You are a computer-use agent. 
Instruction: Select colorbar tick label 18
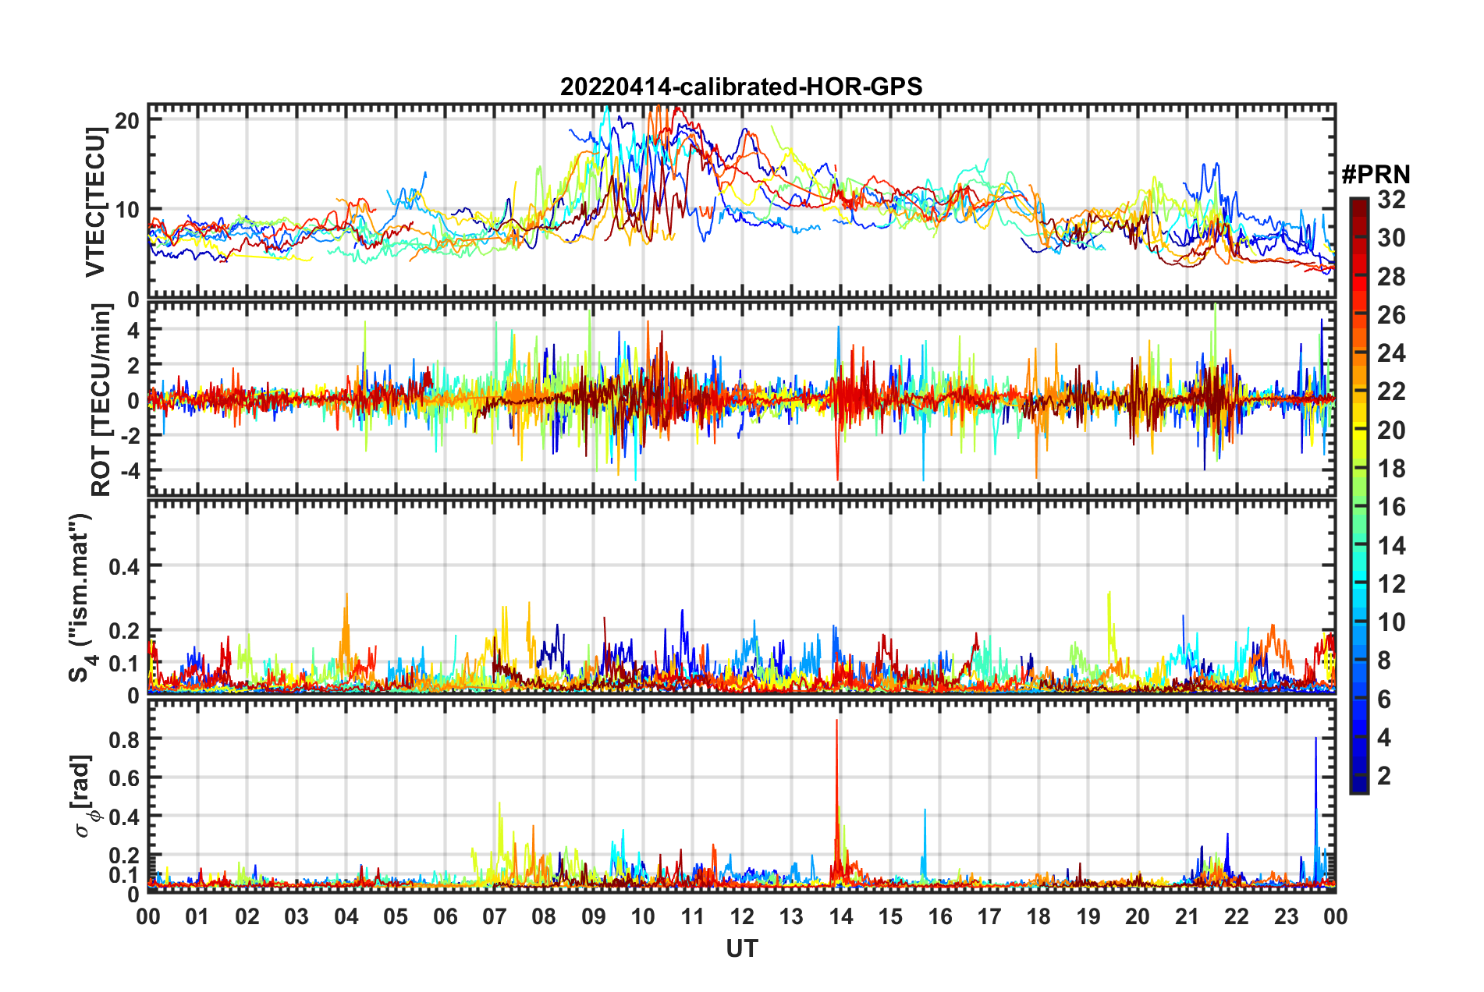tap(1391, 469)
